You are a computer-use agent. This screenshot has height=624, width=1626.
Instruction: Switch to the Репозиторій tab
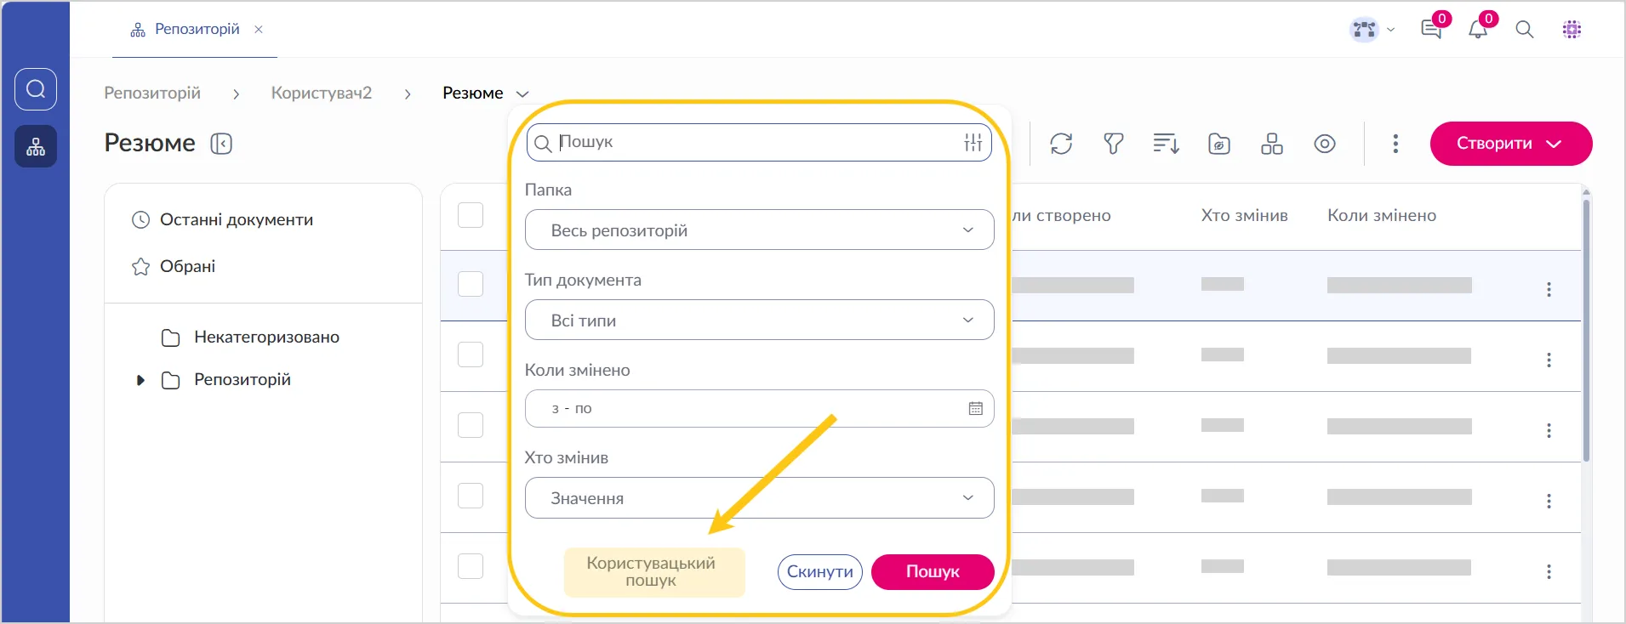197,30
